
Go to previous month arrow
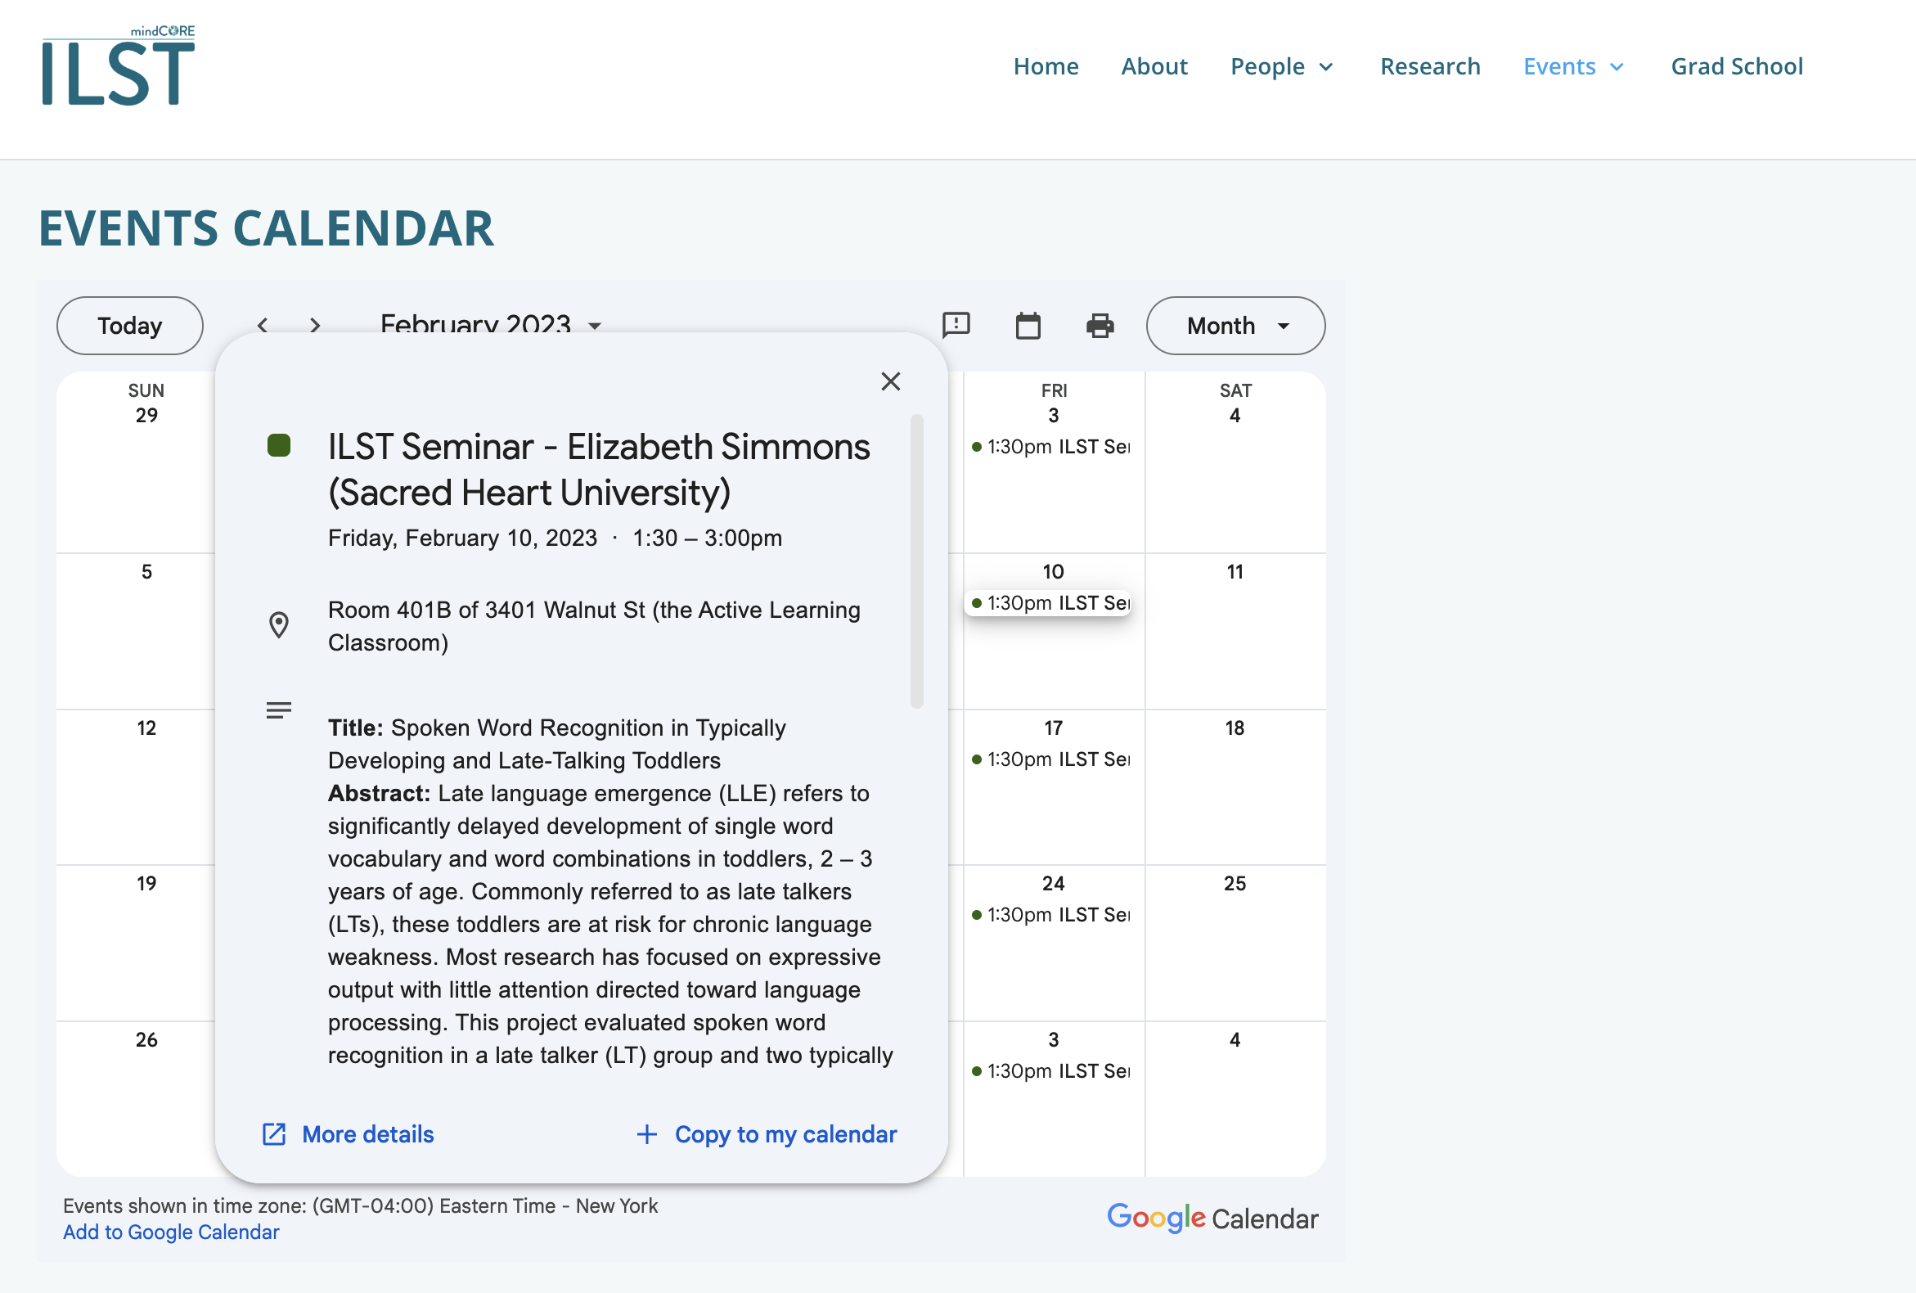(263, 326)
